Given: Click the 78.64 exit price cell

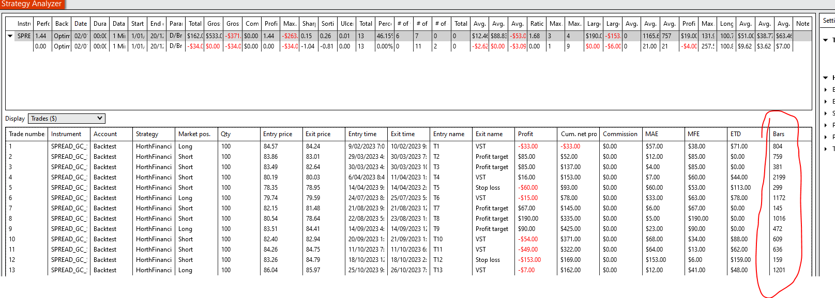Looking at the screenshot, I should (313, 219).
